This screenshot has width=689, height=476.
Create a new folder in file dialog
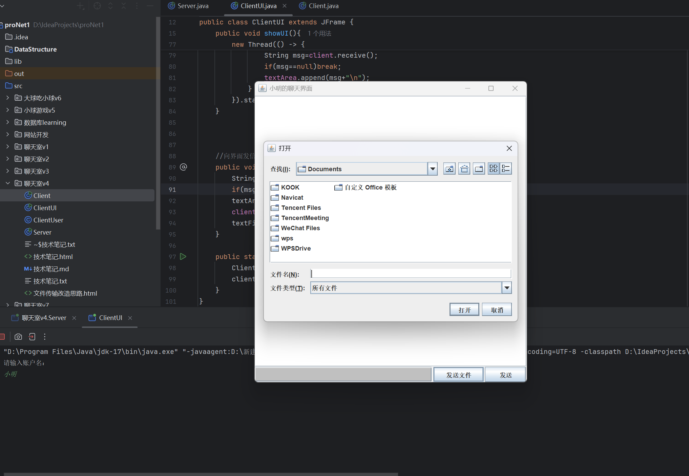[x=479, y=169]
